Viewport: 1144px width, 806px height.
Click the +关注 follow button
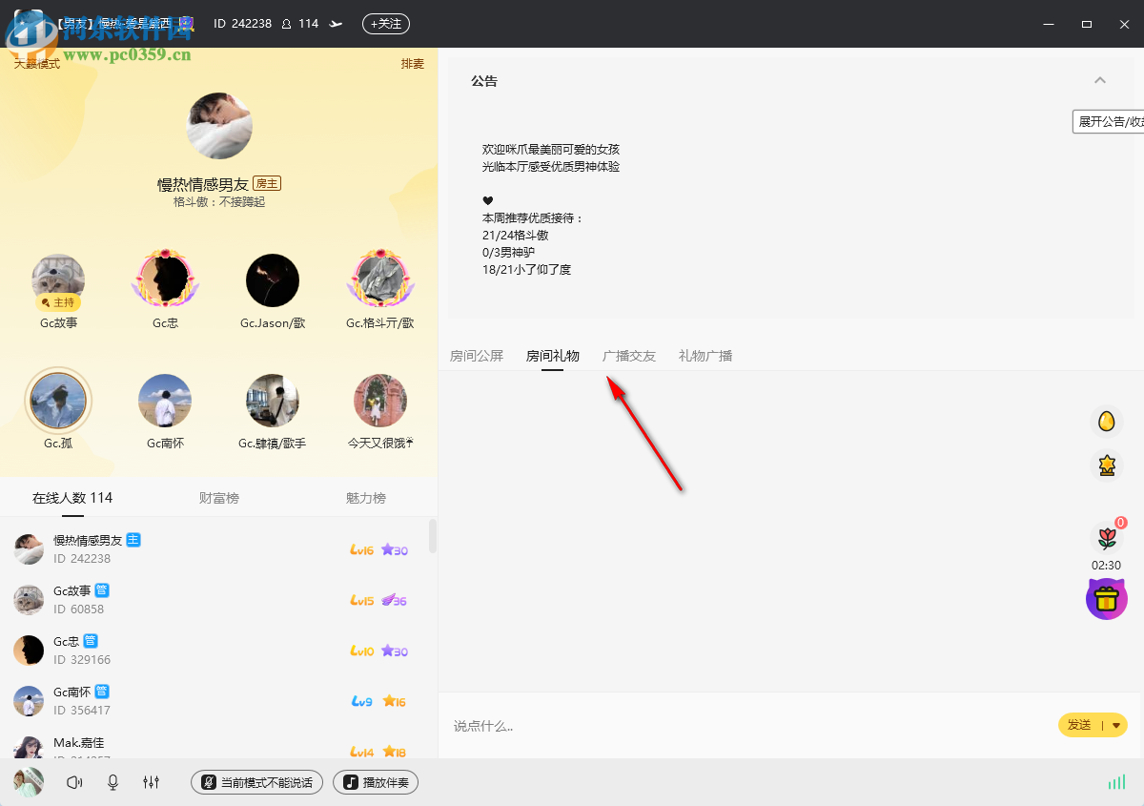pyautogui.click(x=385, y=24)
